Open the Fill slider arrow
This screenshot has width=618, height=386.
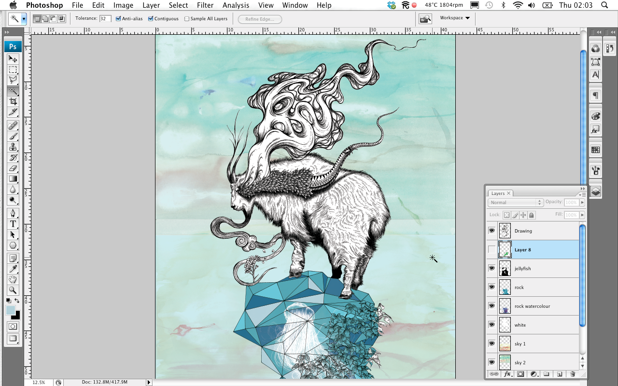pos(582,215)
